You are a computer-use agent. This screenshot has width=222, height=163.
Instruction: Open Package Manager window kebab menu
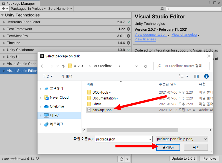point(210,3)
